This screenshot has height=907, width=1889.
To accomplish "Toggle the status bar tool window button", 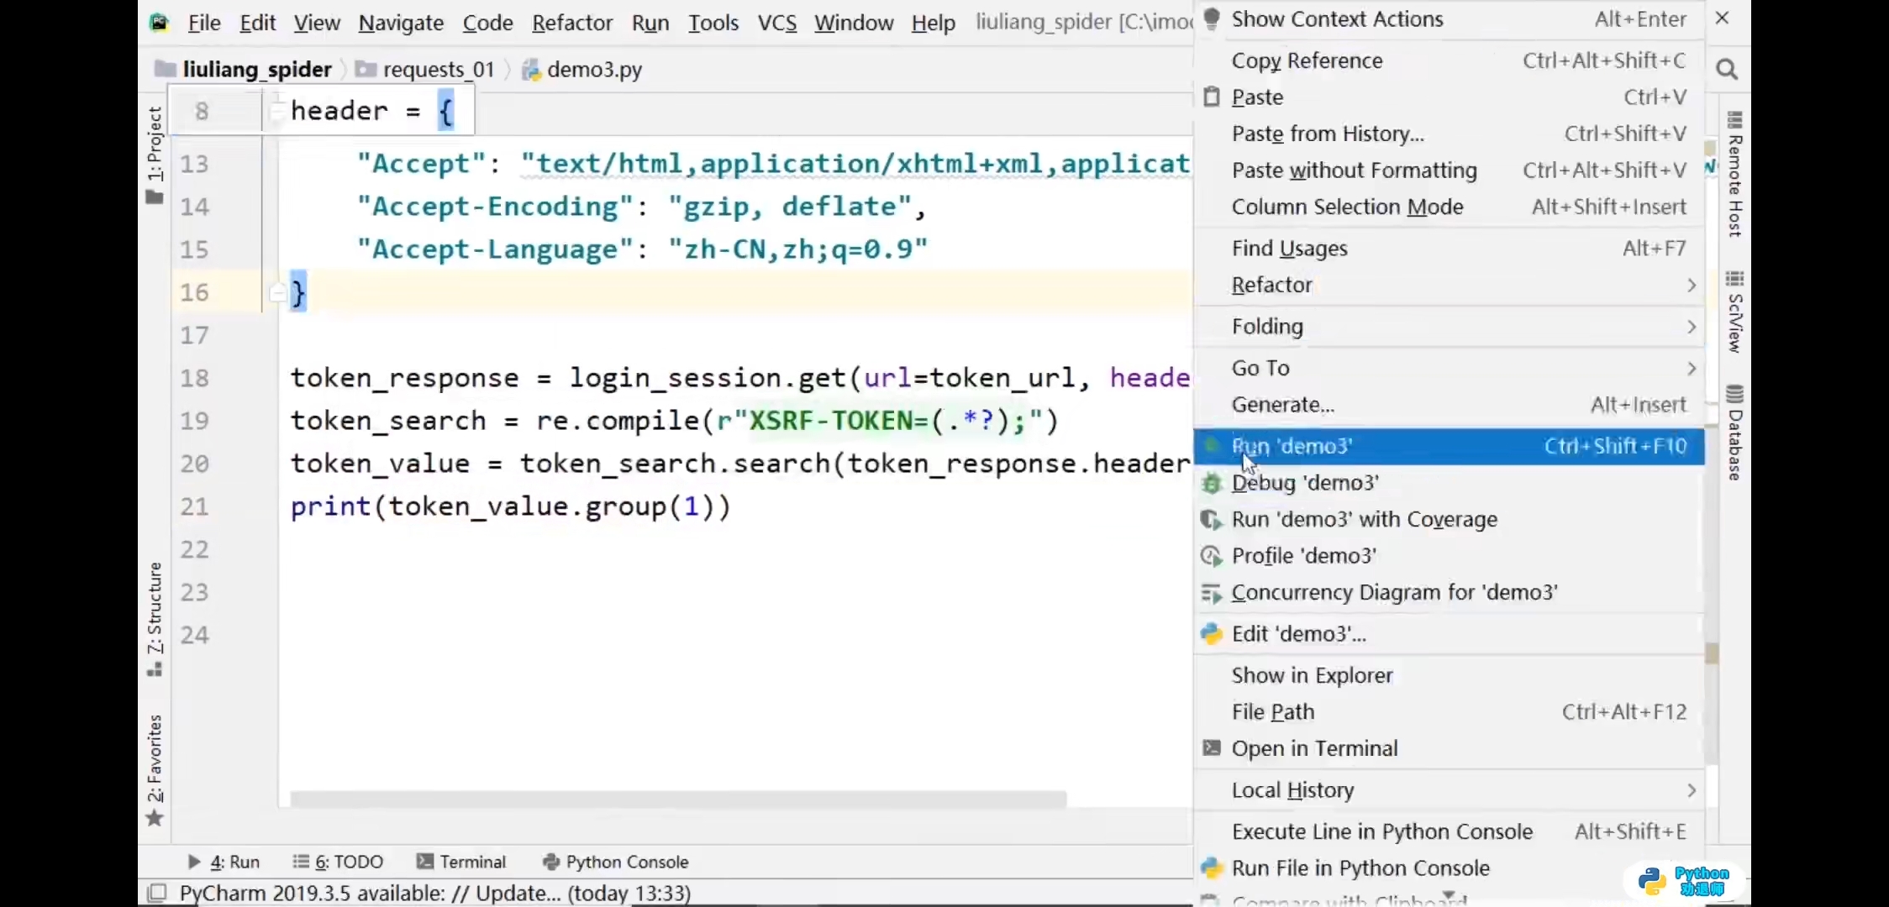I will click(x=156, y=893).
